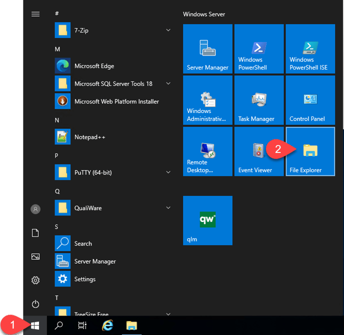Open the Pictures sidebar icon
The height and width of the screenshot is (335, 344).
pyautogui.click(x=35, y=256)
